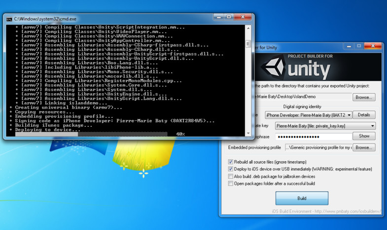Check Open packages folder after successful build
Screen dimensions: 387x230
point(231,183)
